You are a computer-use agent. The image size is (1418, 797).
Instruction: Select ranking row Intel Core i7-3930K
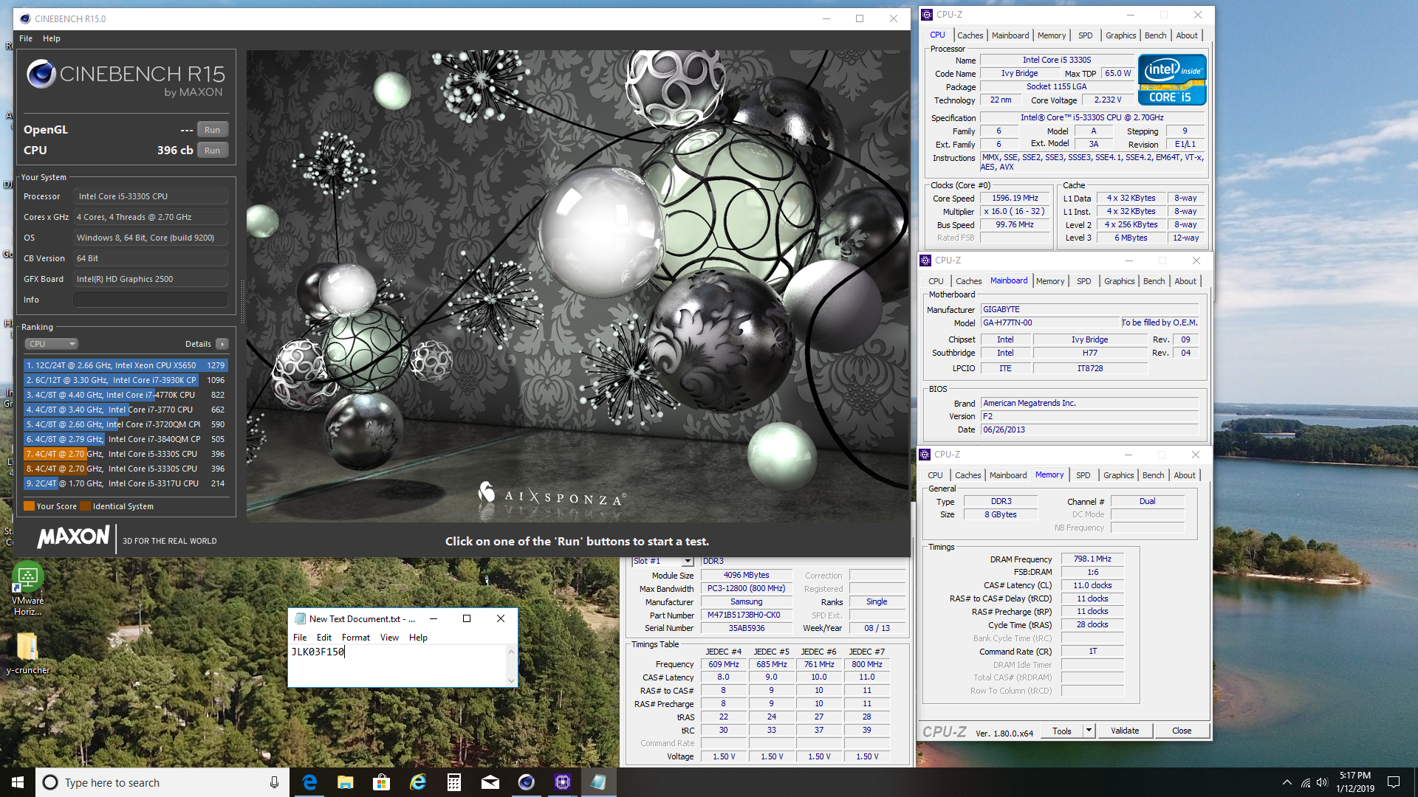[x=126, y=380]
